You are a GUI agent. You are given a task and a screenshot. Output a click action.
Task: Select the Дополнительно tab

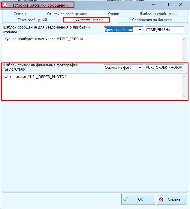89,20
